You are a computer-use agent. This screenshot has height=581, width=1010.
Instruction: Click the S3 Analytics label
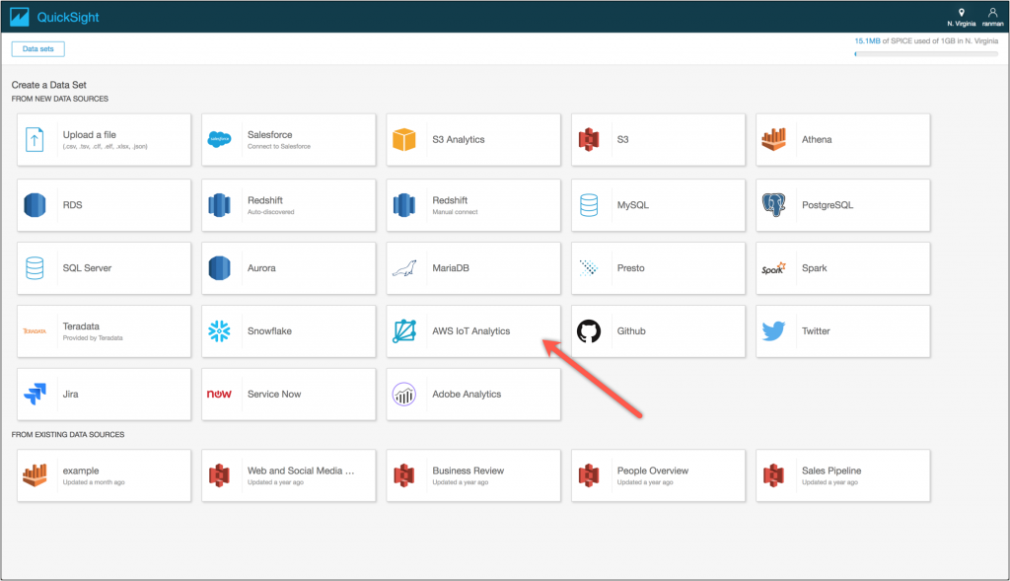pyautogui.click(x=459, y=140)
